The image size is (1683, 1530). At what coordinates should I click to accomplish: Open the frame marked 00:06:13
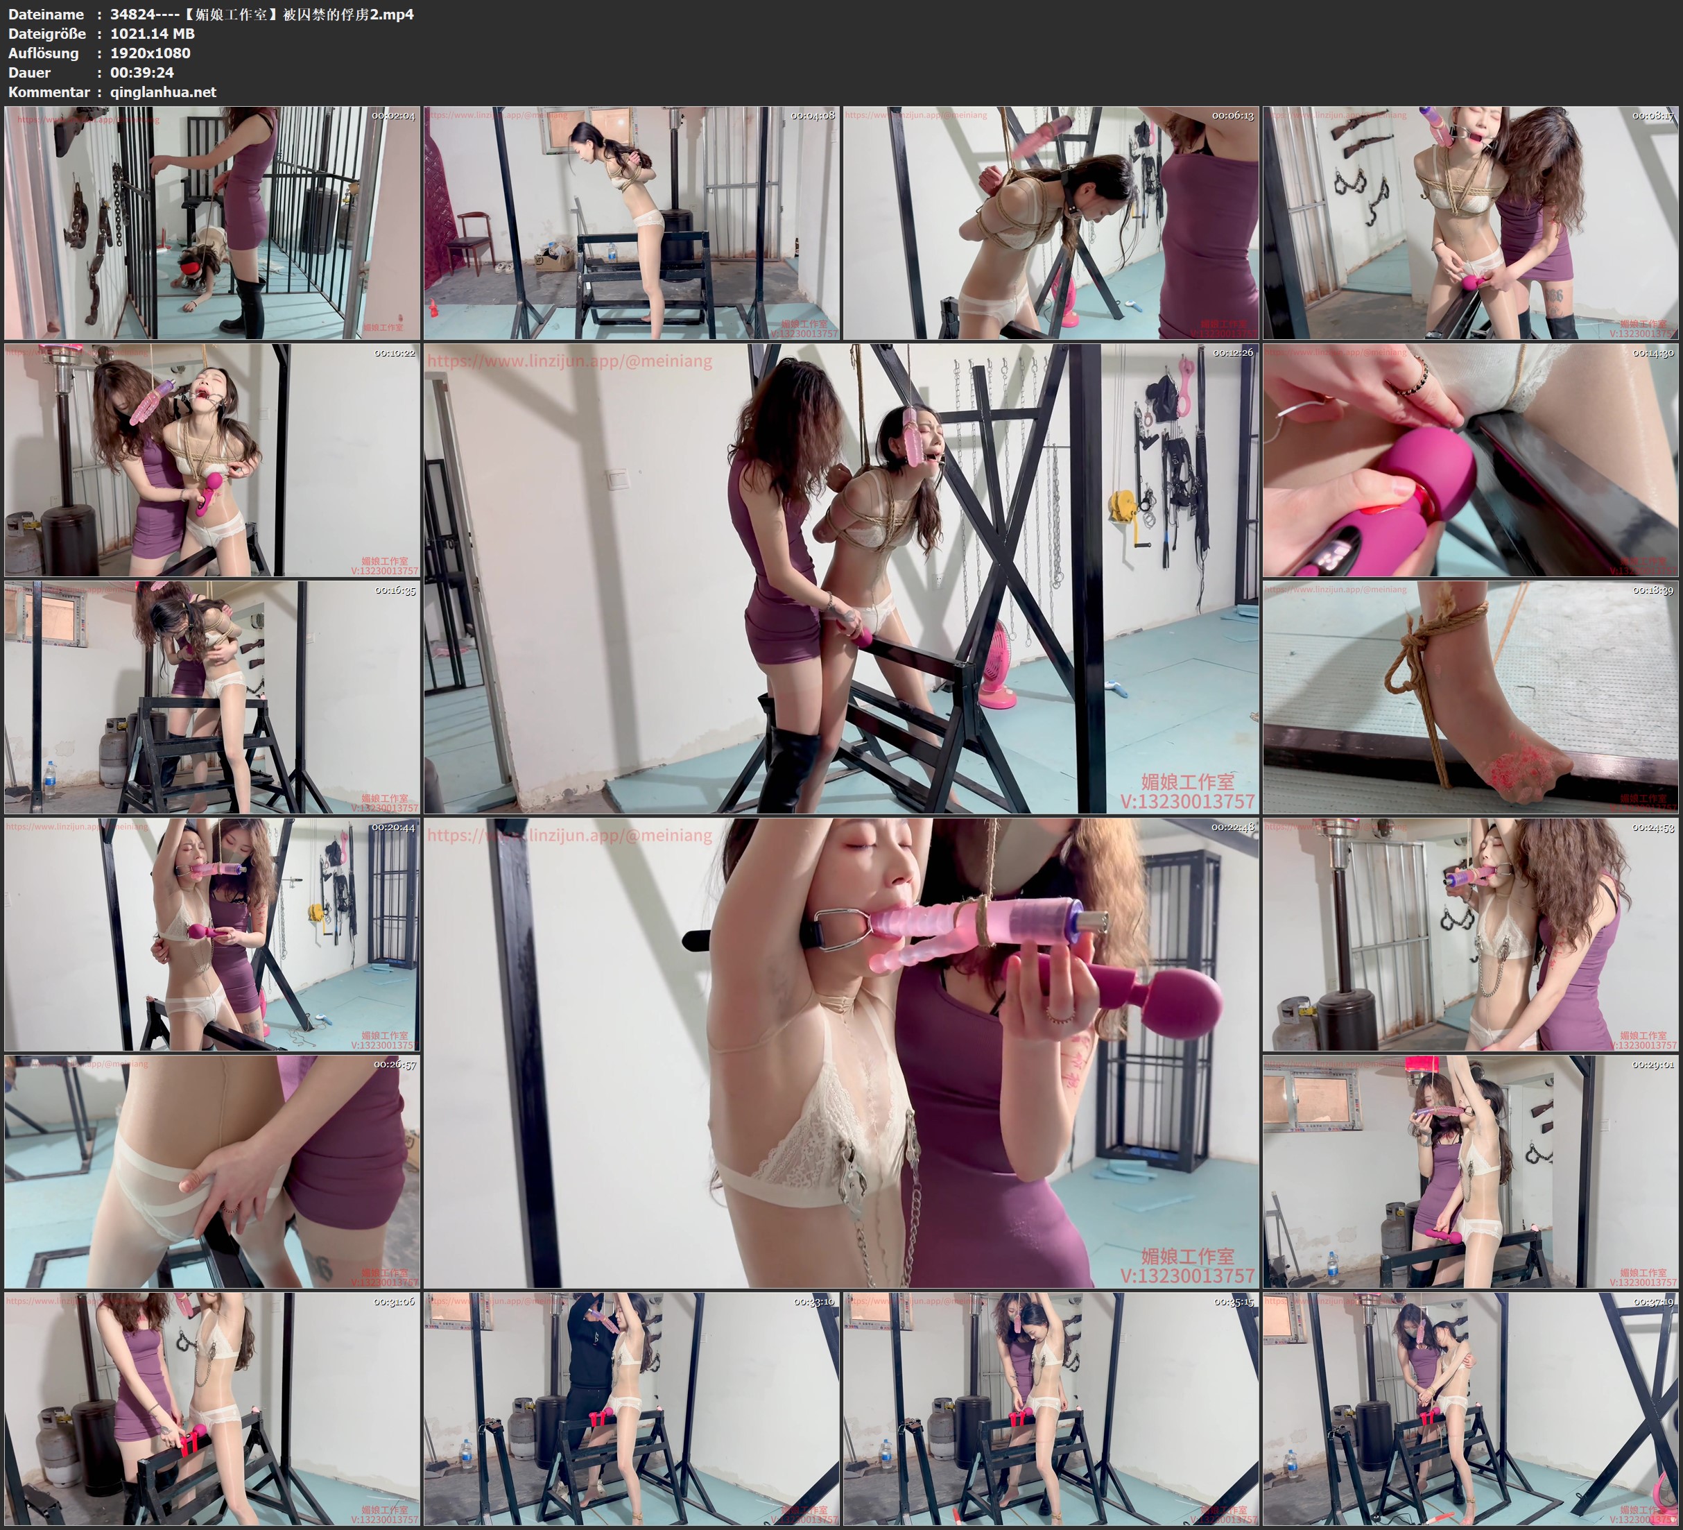coord(1050,223)
